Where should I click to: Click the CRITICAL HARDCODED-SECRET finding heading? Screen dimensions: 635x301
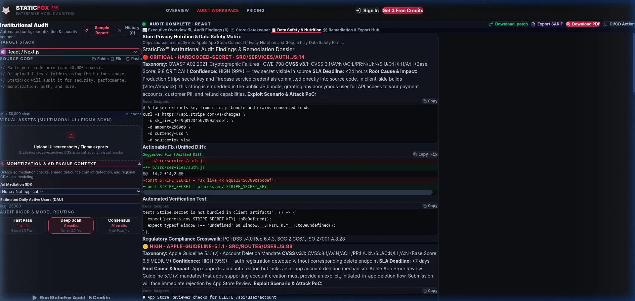[224, 57]
